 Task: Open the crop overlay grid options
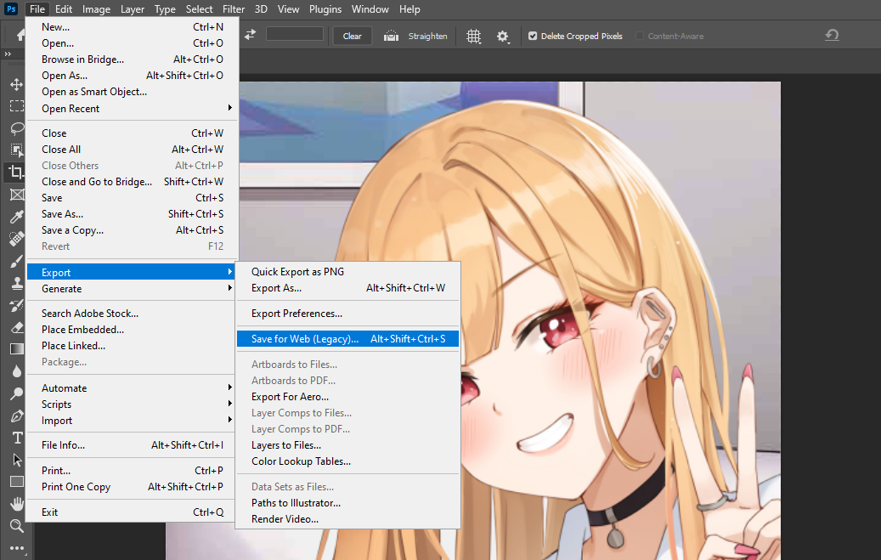[x=474, y=37]
